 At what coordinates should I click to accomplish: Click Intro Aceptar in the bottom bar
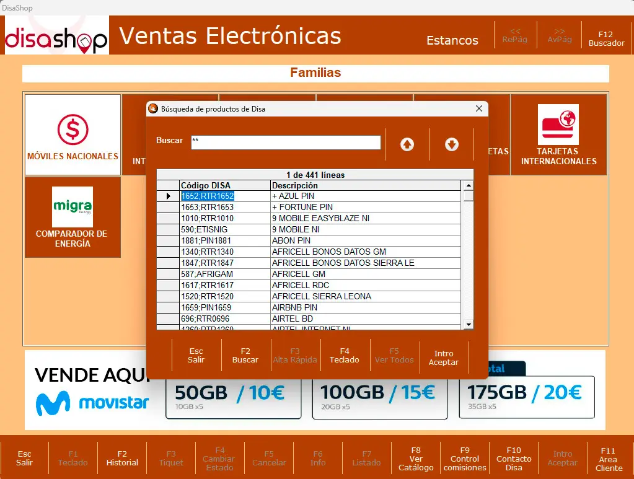(x=563, y=459)
